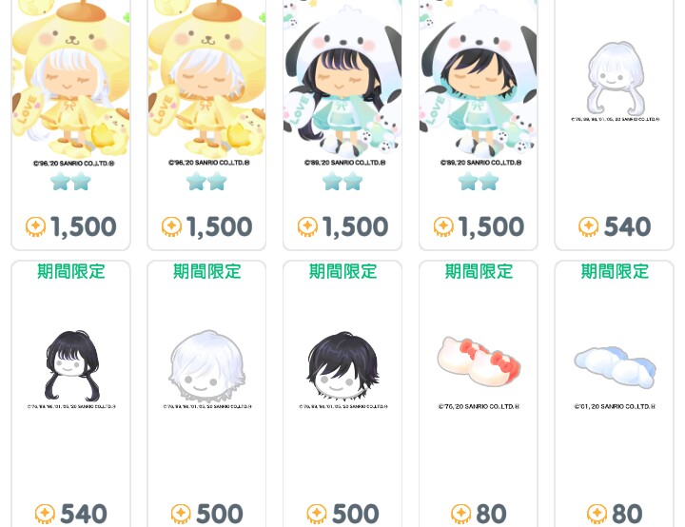Click the two-star rating under first Pompompurin avatar

coord(70,182)
